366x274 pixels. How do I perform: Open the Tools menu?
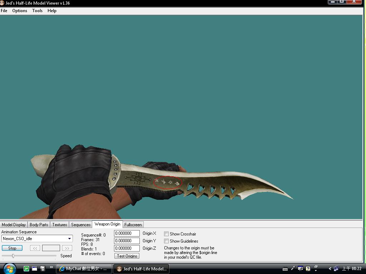point(37,11)
